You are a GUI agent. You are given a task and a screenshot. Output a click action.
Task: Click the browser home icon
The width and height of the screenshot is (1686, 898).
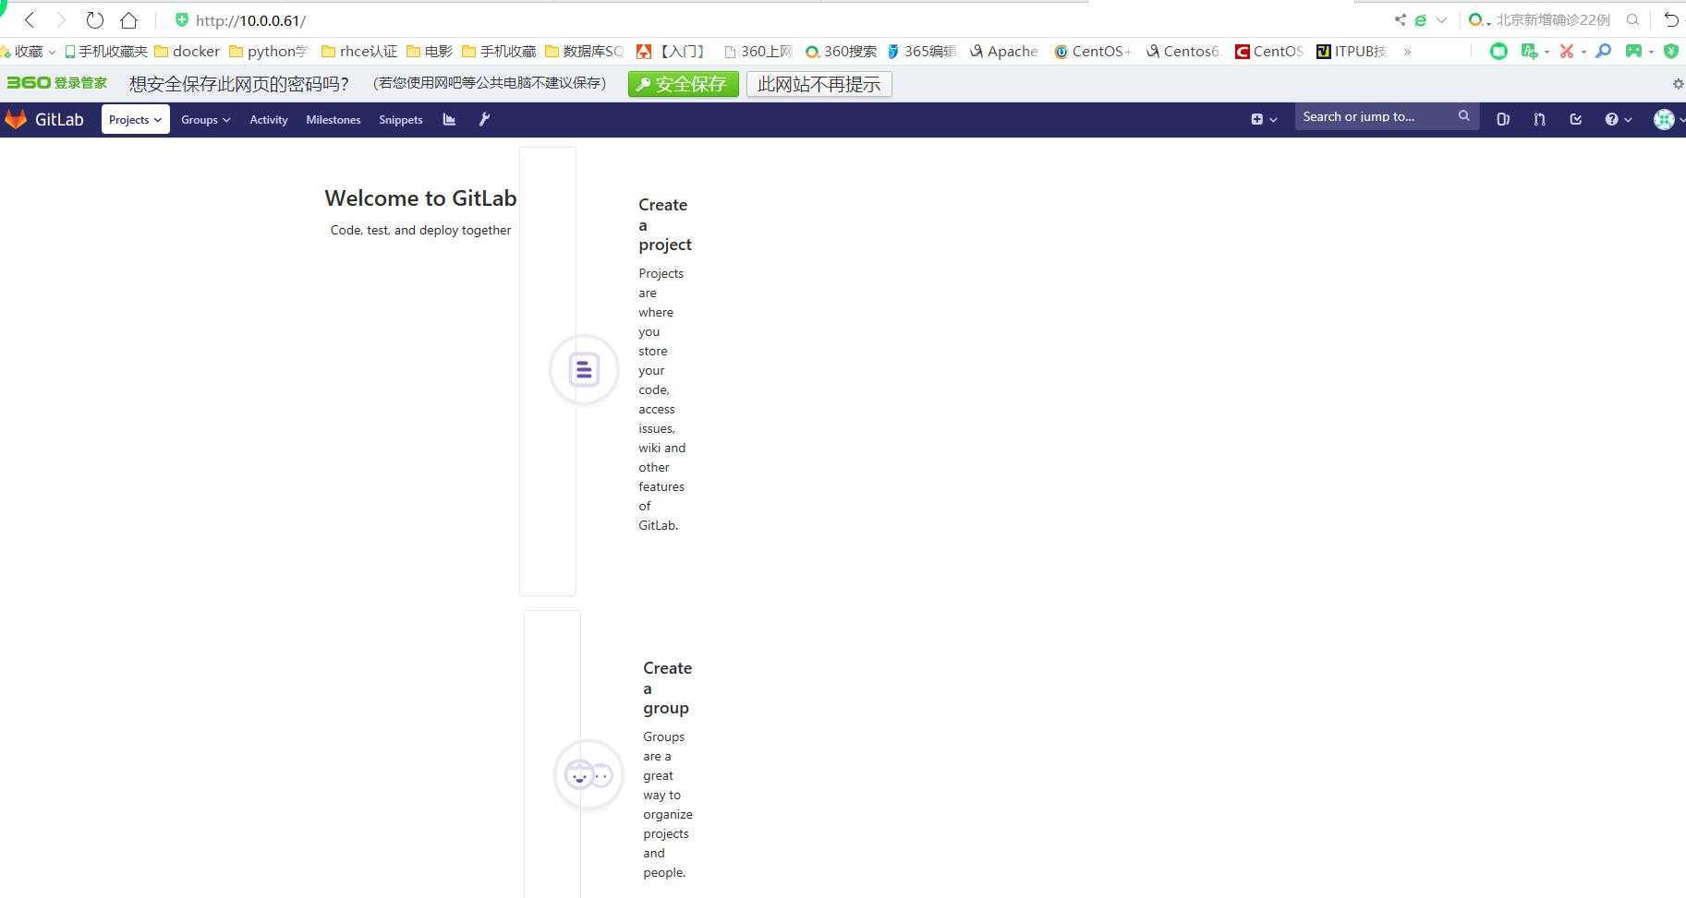128,19
